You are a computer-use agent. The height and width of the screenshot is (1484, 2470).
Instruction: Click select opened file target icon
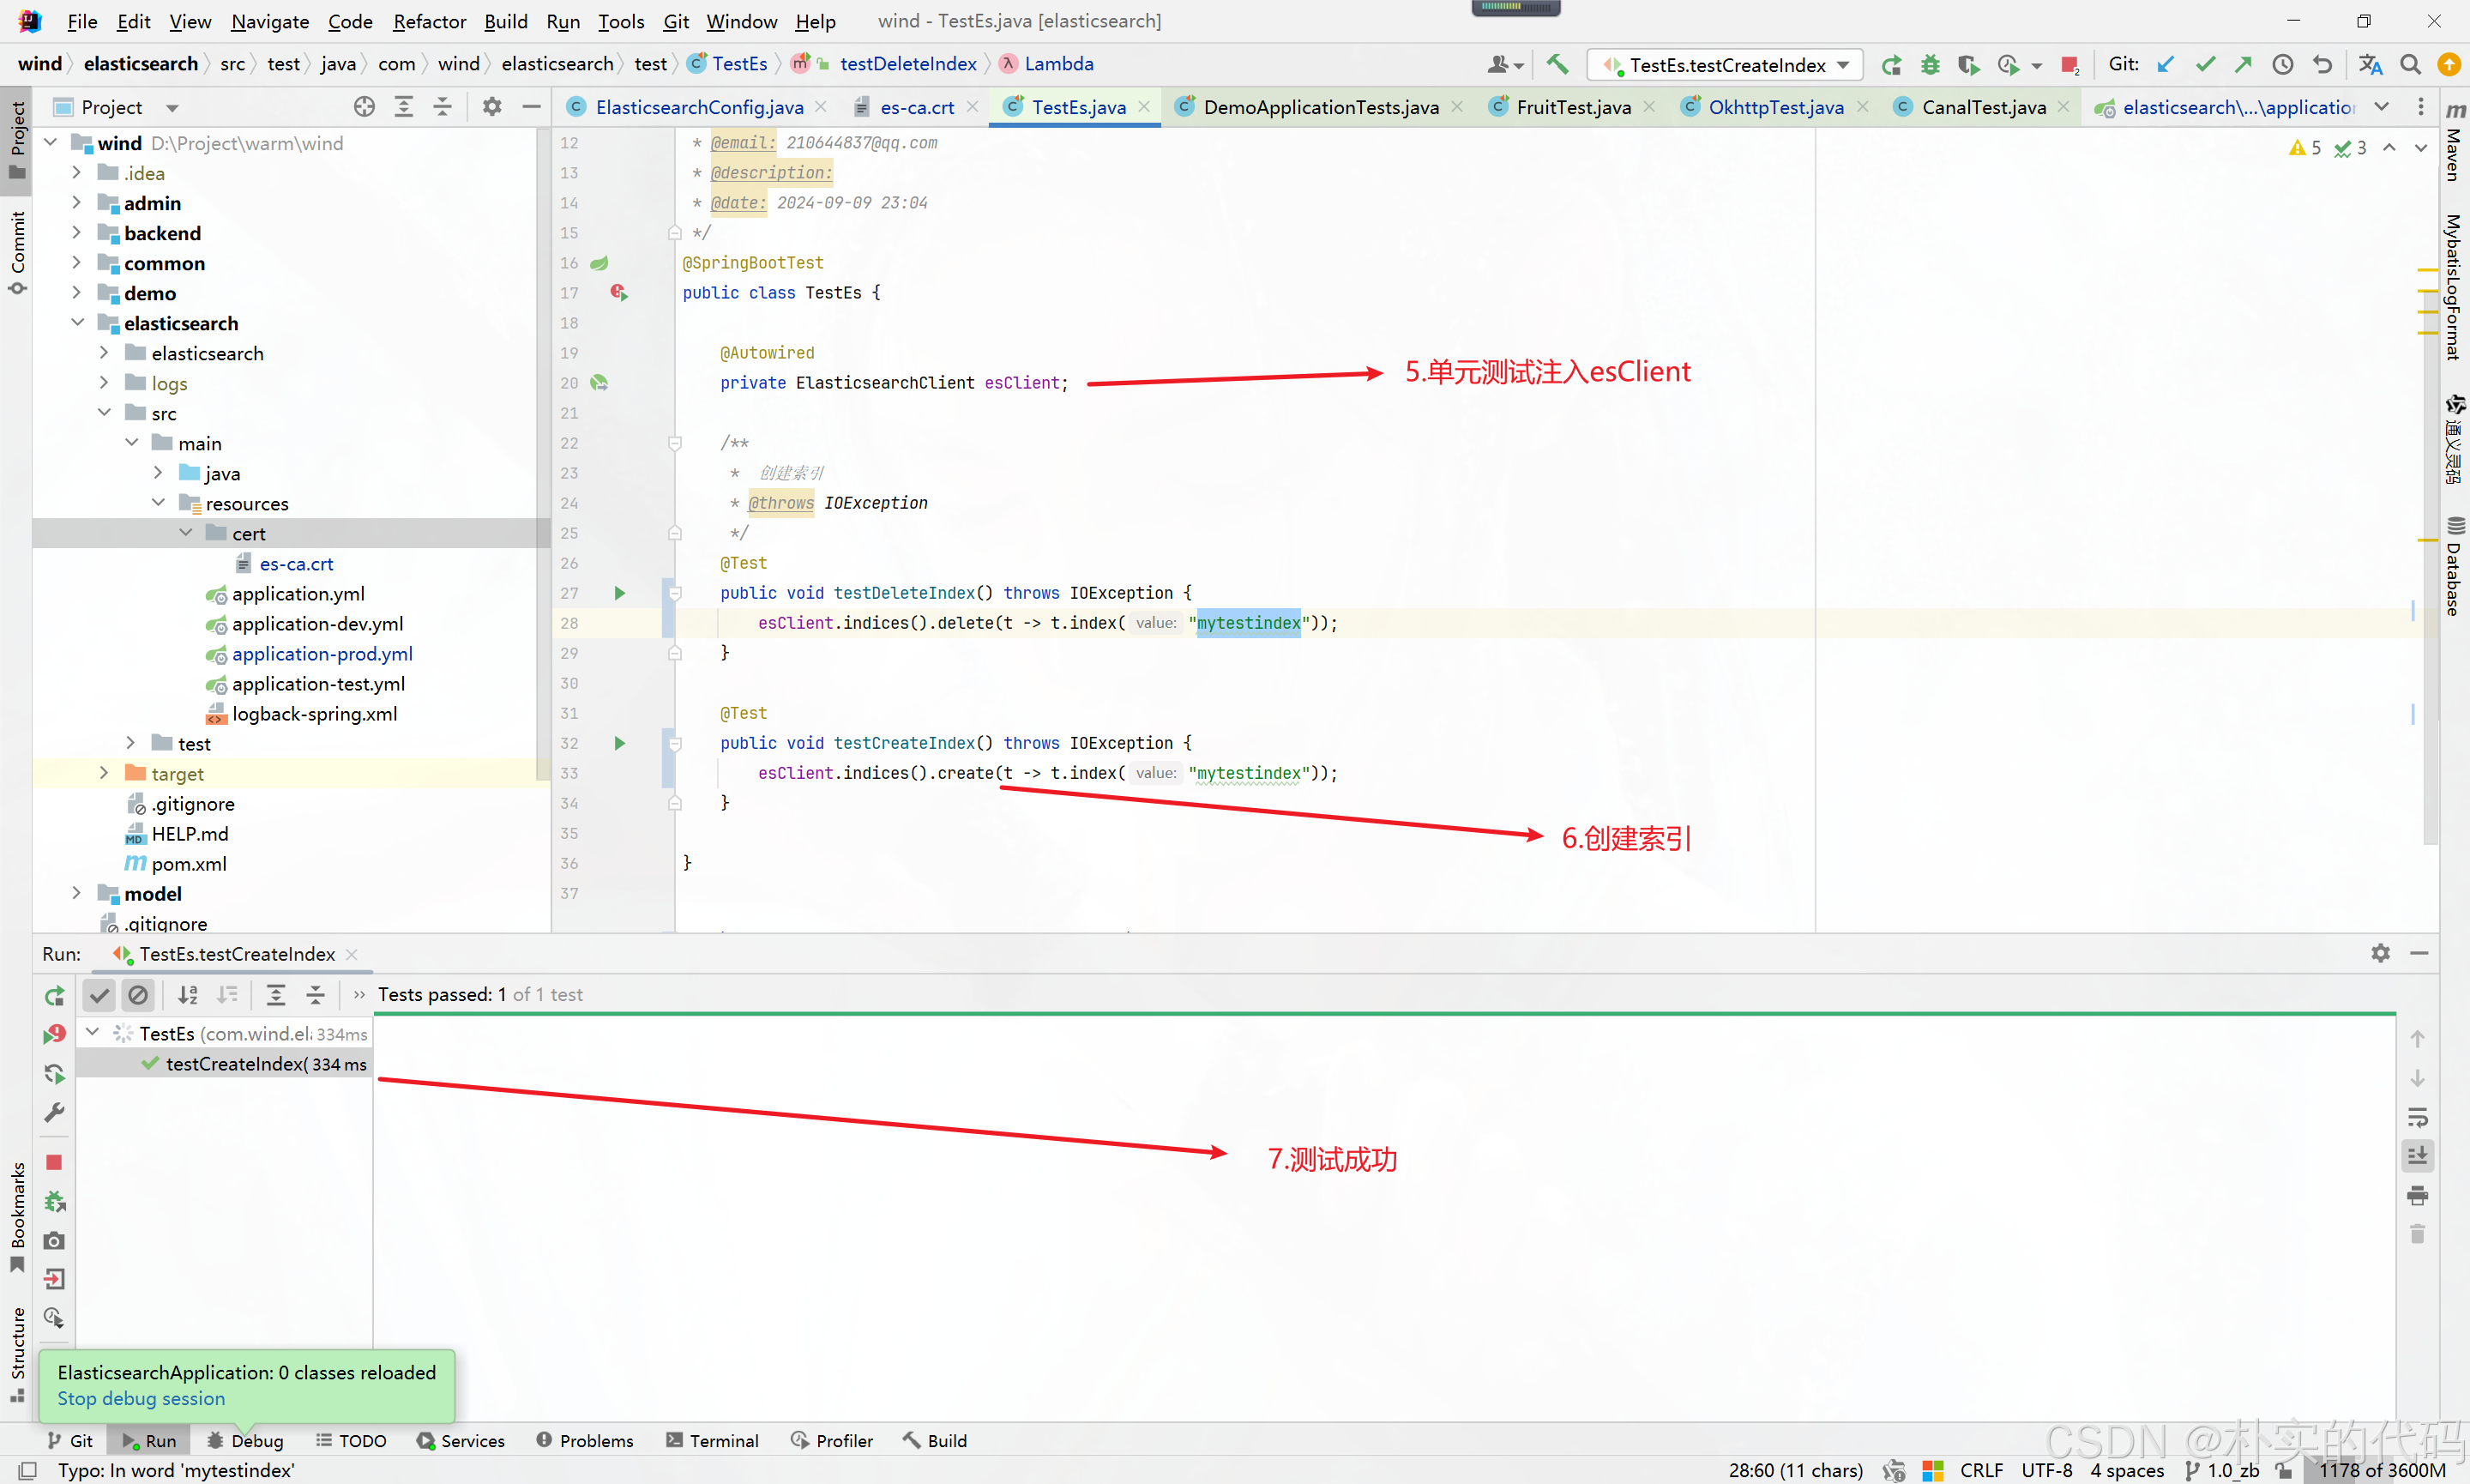(364, 107)
